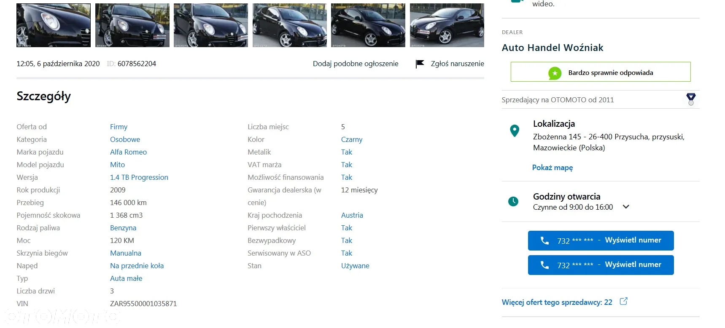Click Tak next to Serwisowany w ASO
725x328 pixels.
click(x=347, y=253)
